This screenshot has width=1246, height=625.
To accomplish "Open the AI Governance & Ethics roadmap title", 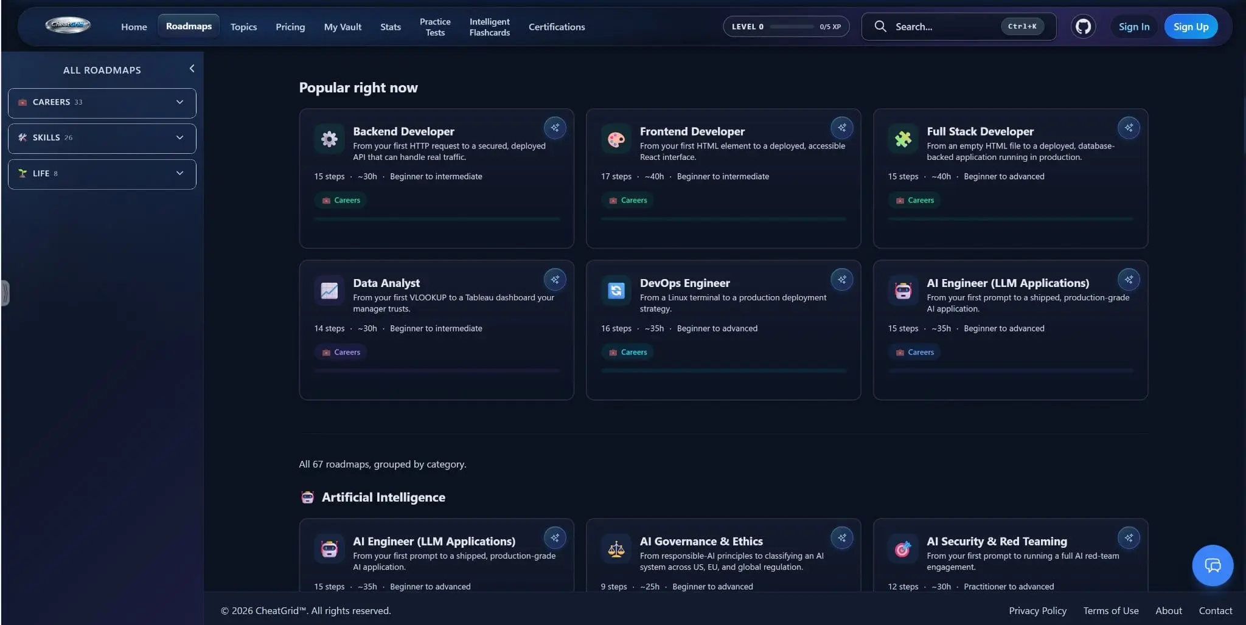I will coord(701,541).
